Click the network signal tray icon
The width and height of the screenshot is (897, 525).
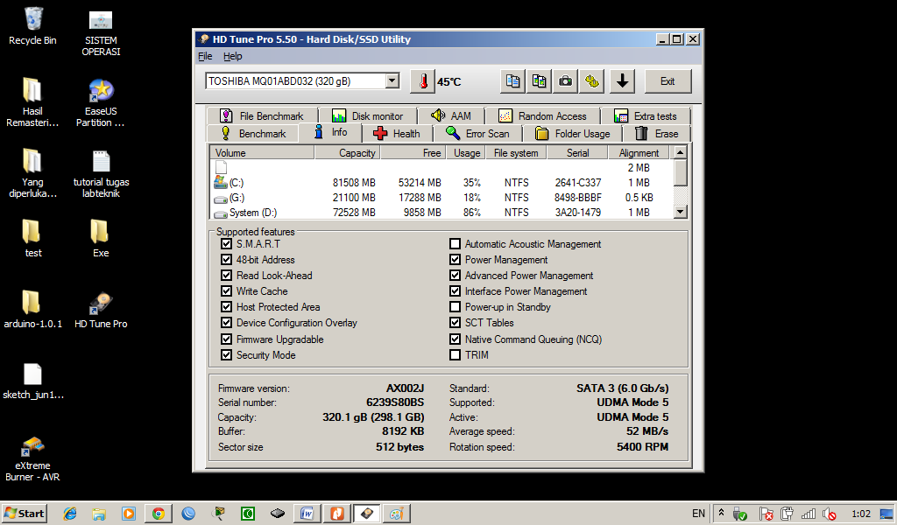(x=808, y=514)
